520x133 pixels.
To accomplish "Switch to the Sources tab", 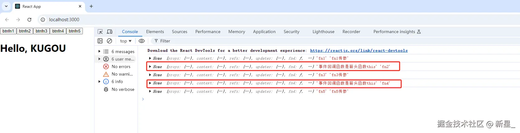I will [179, 32].
